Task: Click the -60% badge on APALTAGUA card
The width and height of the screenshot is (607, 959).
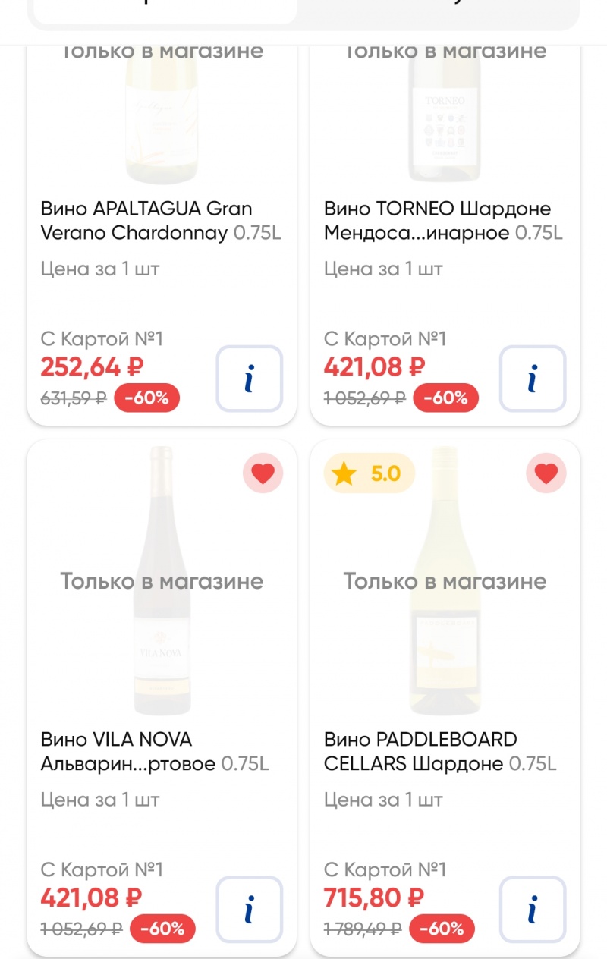Action: (x=147, y=398)
